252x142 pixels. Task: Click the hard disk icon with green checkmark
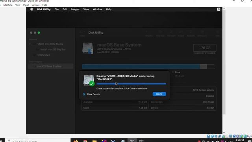pyautogui.click(x=89, y=80)
